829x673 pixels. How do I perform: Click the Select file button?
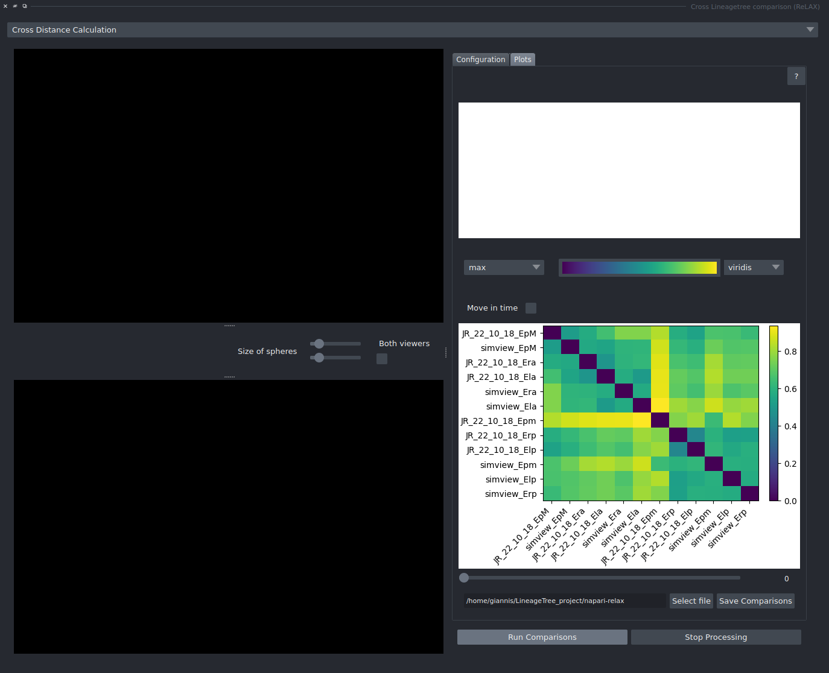pos(690,601)
